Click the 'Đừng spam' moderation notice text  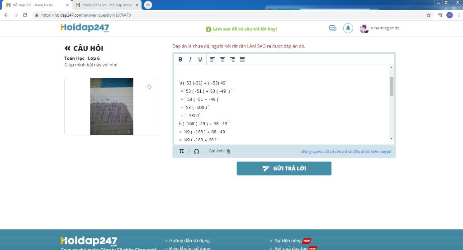tap(347, 151)
